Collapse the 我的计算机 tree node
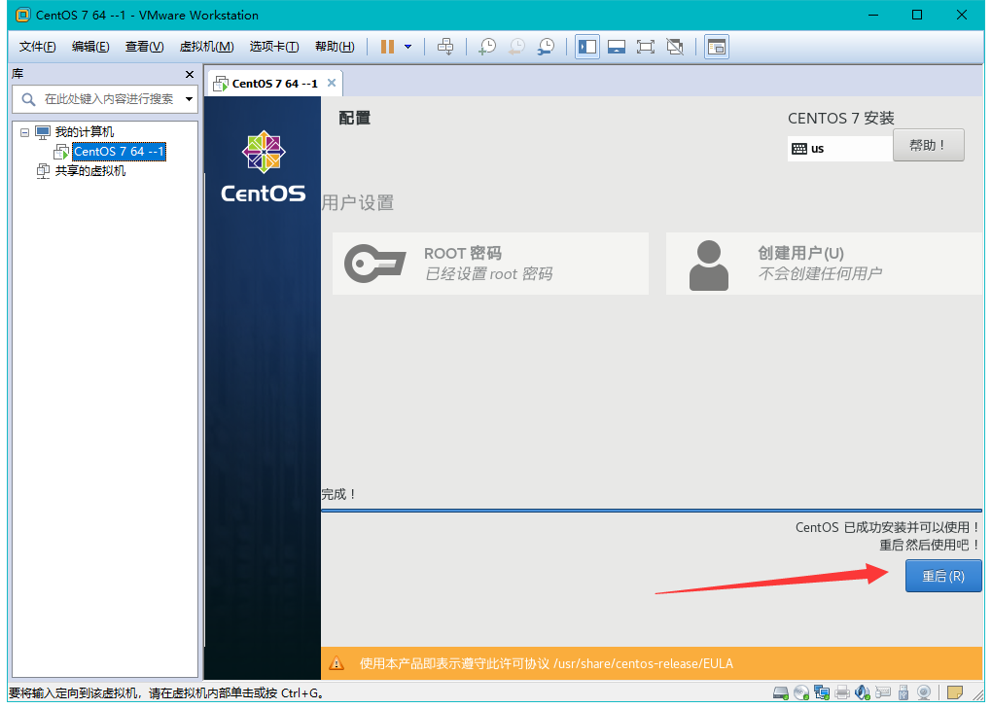Image resolution: width=992 pixels, height=709 pixels. [24, 132]
